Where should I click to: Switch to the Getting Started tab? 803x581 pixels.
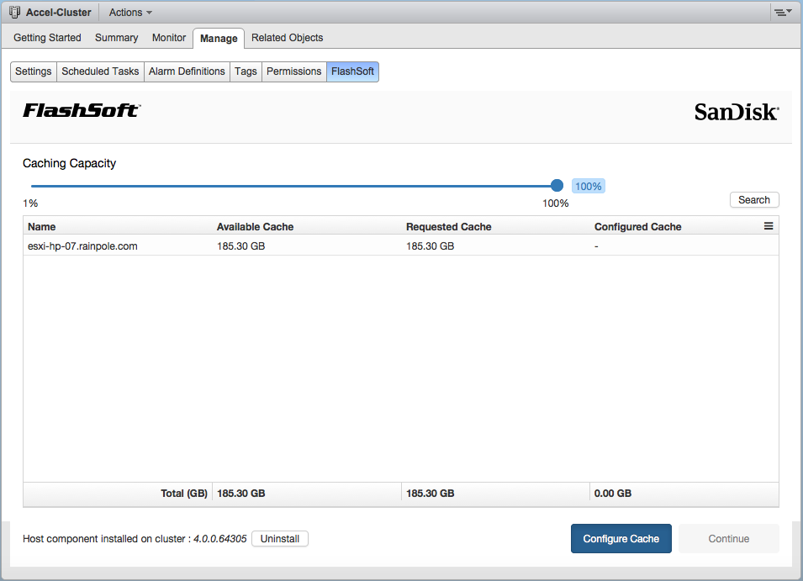[x=47, y=38]
